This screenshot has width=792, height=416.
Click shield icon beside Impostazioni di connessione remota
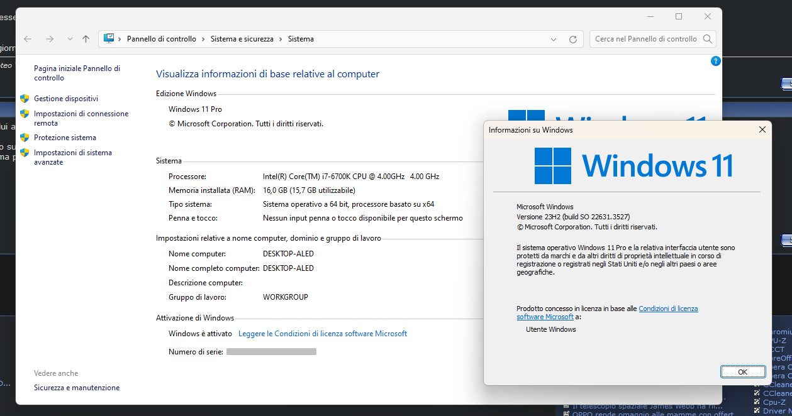click(25, 114)
